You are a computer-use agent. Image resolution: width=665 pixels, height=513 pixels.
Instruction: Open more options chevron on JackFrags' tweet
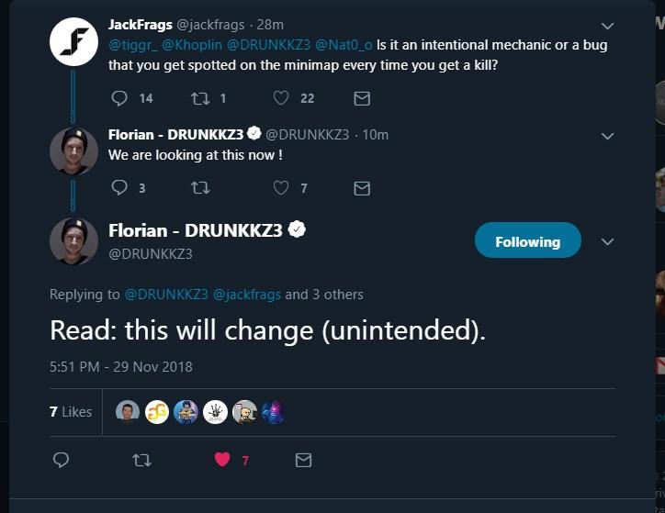(607, 26)
